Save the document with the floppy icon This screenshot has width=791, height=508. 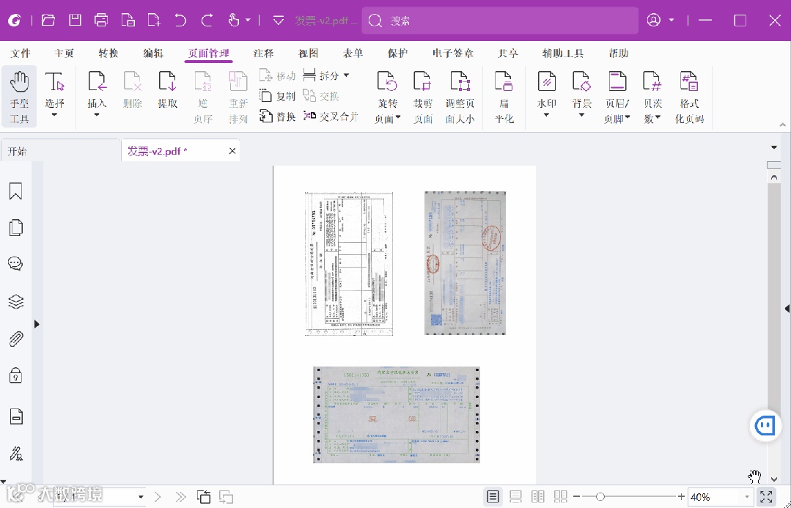coord(76,21)
